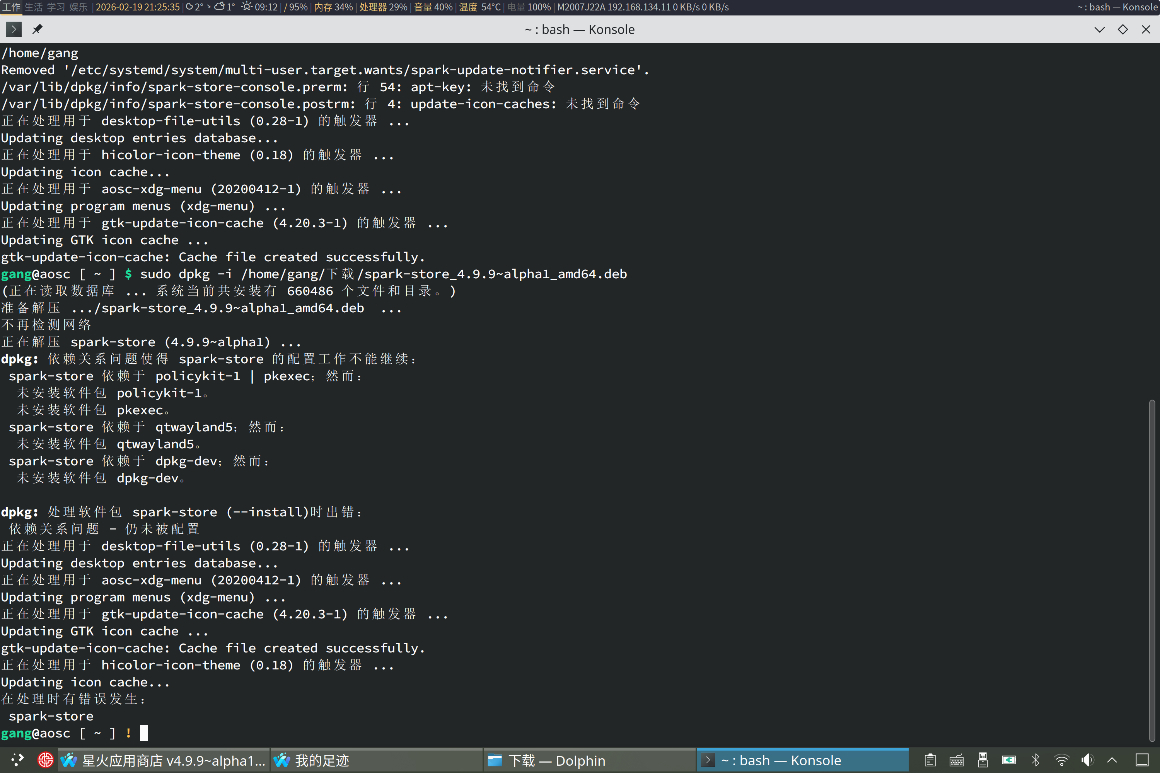Viewport: 1160px width, 773px height.
Task: Maximize Konsole using the diamond icon
Action: pyautogui.click(x=1122, y=30)
